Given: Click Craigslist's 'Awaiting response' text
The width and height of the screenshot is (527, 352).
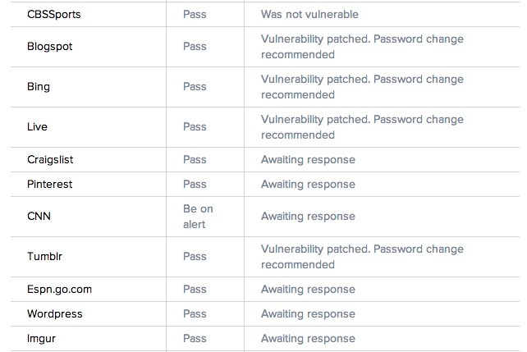Looking at the screenshot, I should pos(308,159).
